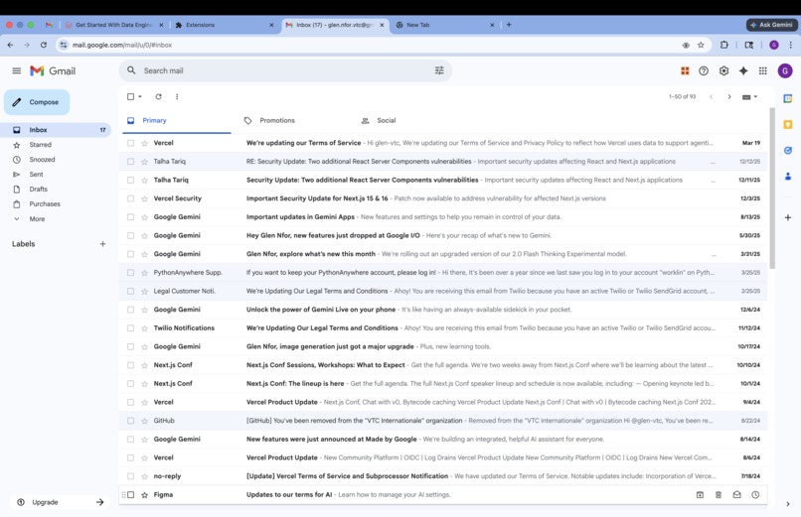Open Gmail Settings gear icon

(x=723, y=70)
